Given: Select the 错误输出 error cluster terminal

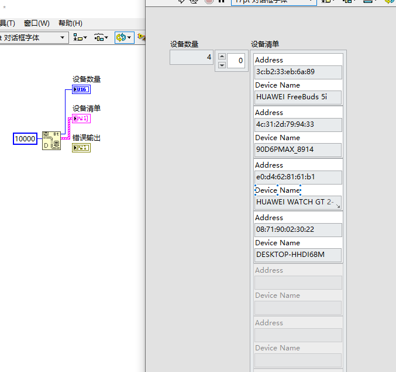Looking at the screenshot, I should point(81,148).
